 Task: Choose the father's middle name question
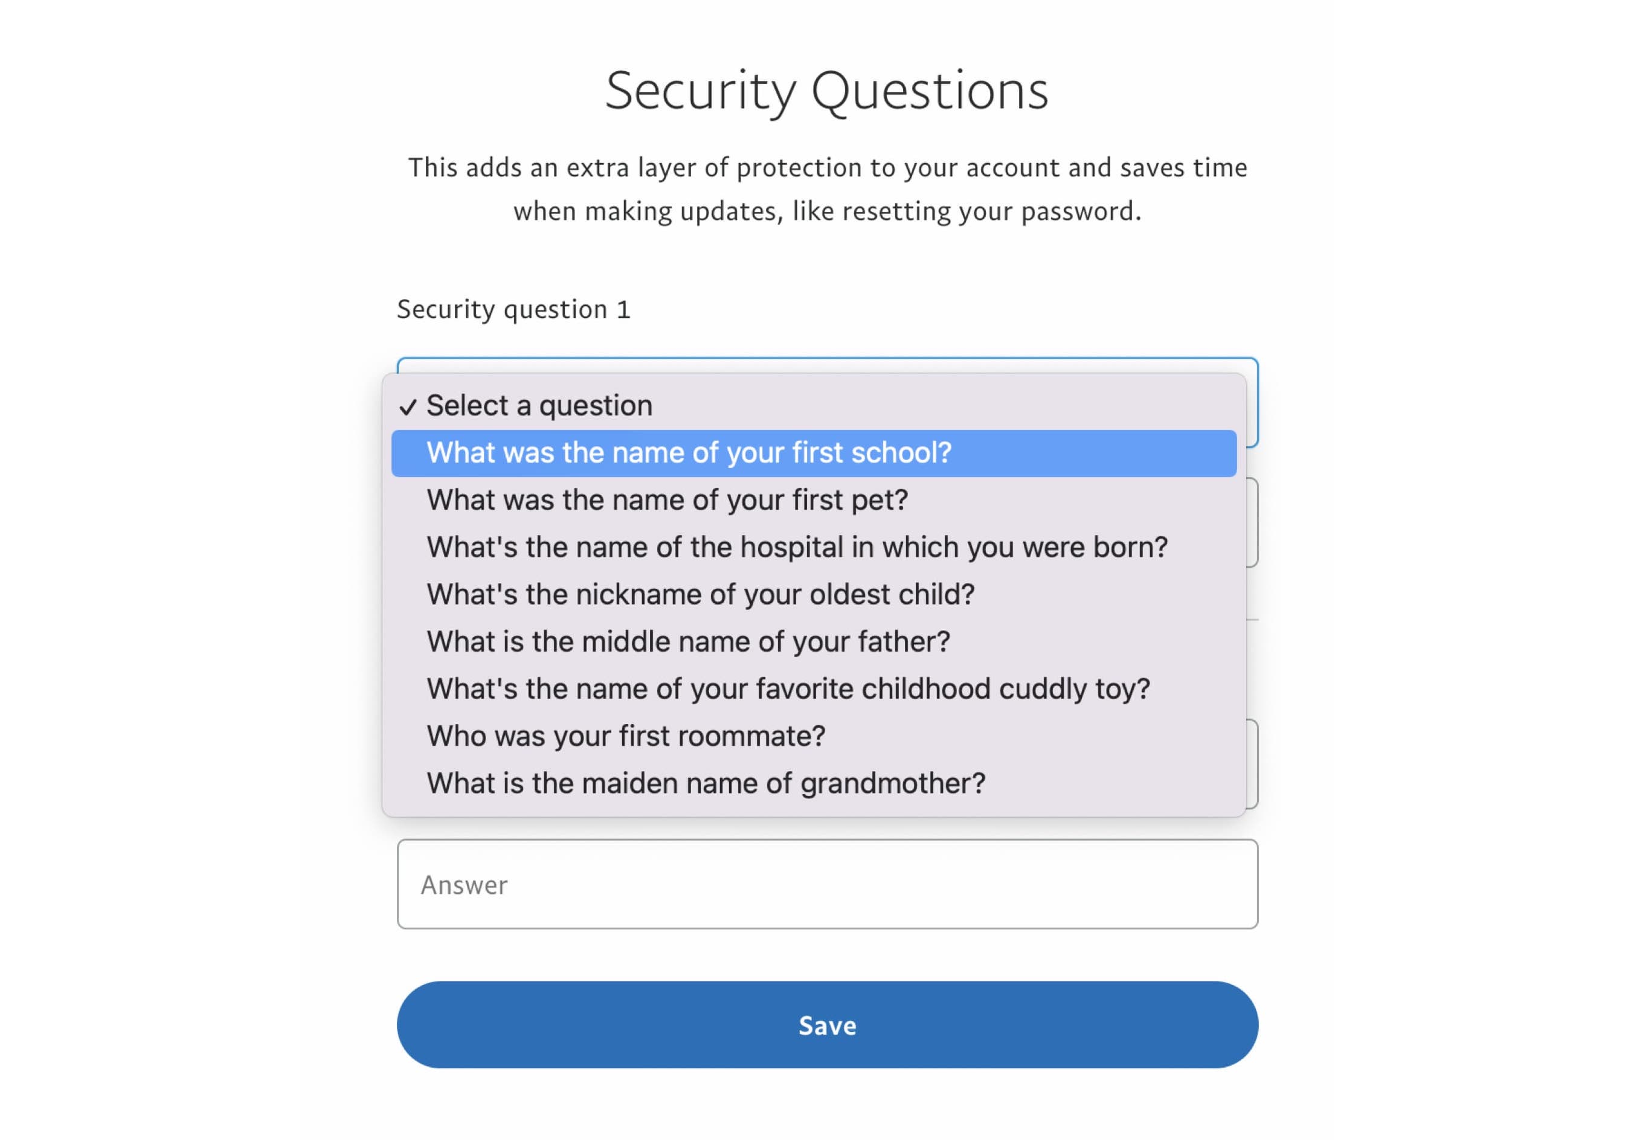coord(687,641)
